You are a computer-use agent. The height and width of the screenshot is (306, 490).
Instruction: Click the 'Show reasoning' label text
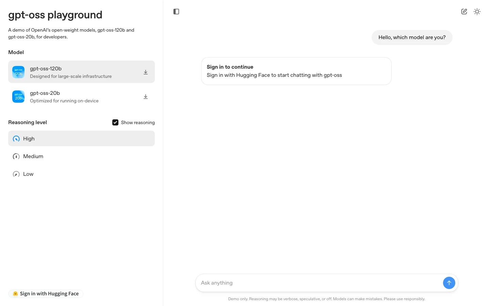[138, 122]
